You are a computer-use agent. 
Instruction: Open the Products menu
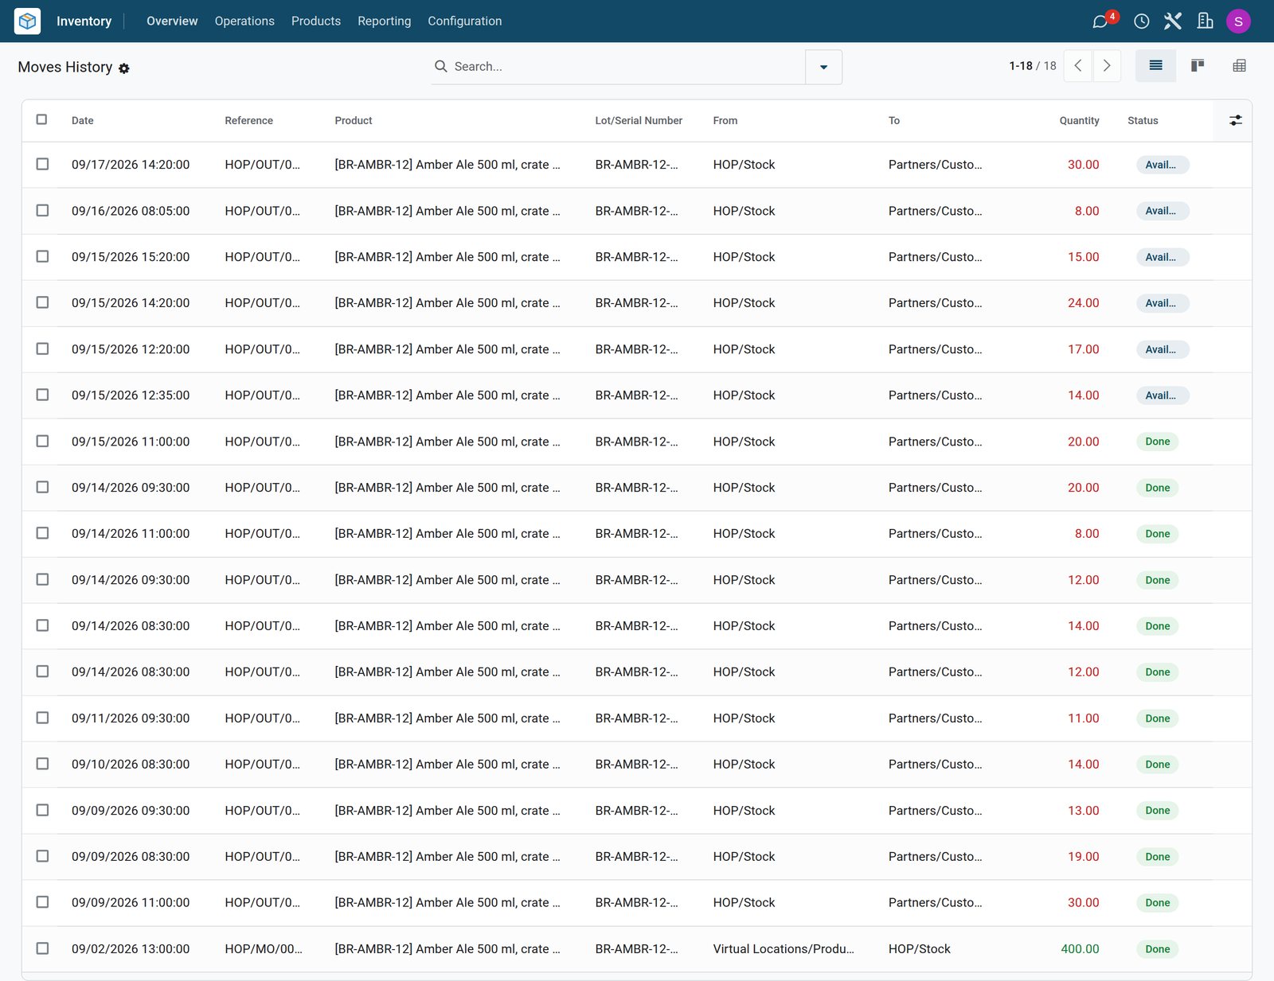tap(316, 21)
